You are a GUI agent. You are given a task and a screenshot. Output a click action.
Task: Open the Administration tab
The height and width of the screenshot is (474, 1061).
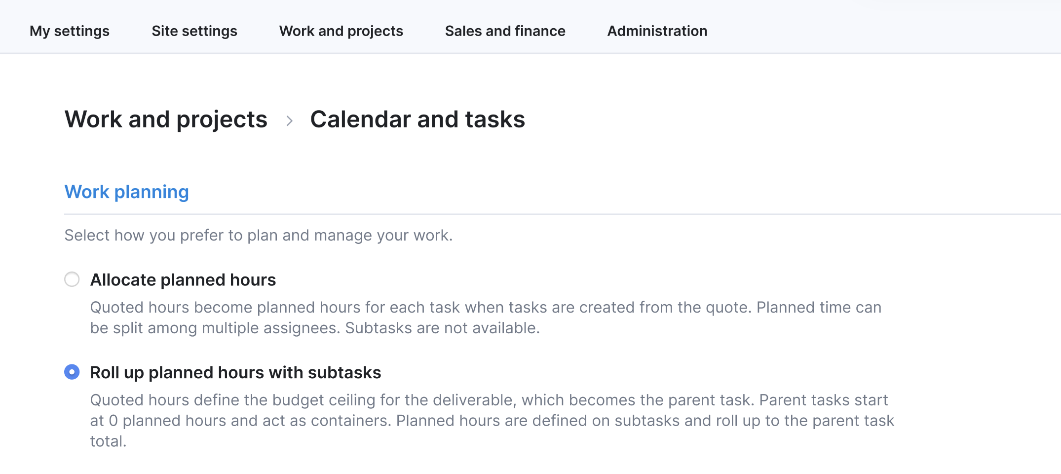coord(657,31)
